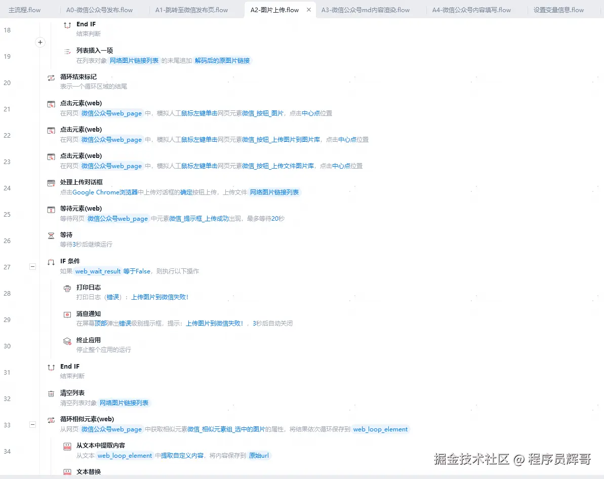The image size is (604, 479).
Task: Select the 列表插入一项 step title
Action: point(94,51)
